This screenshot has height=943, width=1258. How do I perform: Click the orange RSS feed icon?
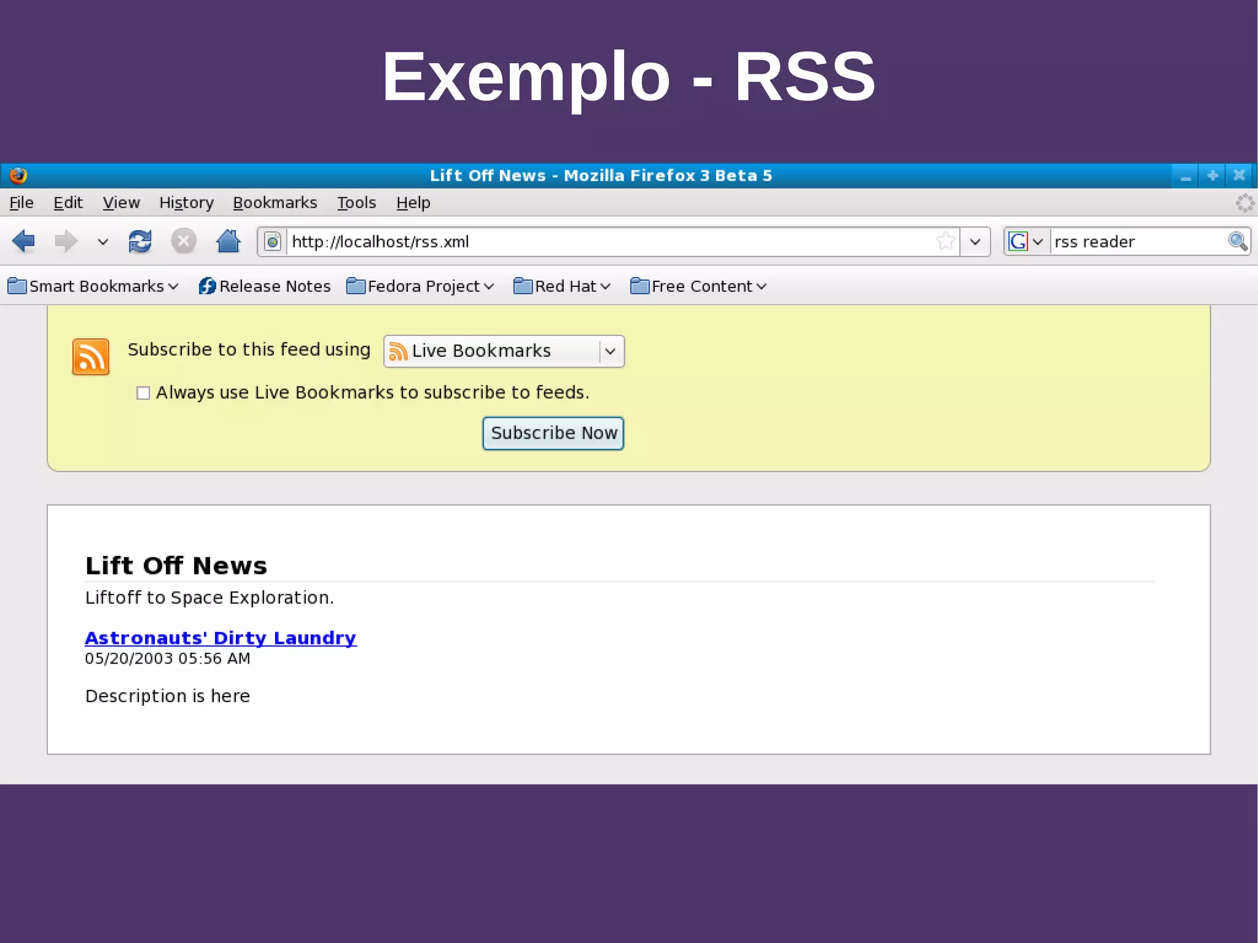coord(91,356)
